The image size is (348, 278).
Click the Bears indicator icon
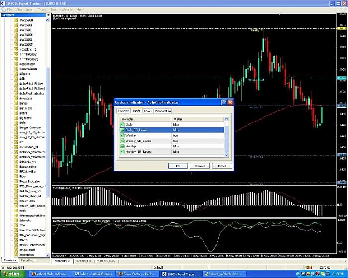click(16, 113)
